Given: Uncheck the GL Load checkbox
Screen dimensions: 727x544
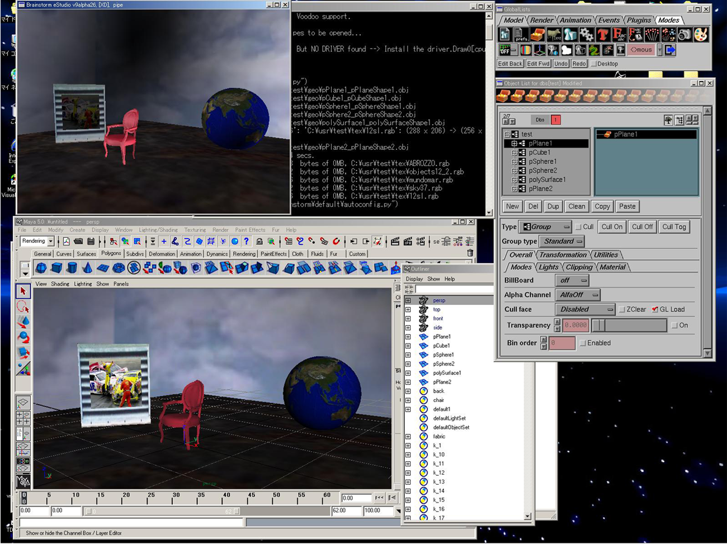Looking at the screenshot, I should pyautogui.click(x=655, y=310).
